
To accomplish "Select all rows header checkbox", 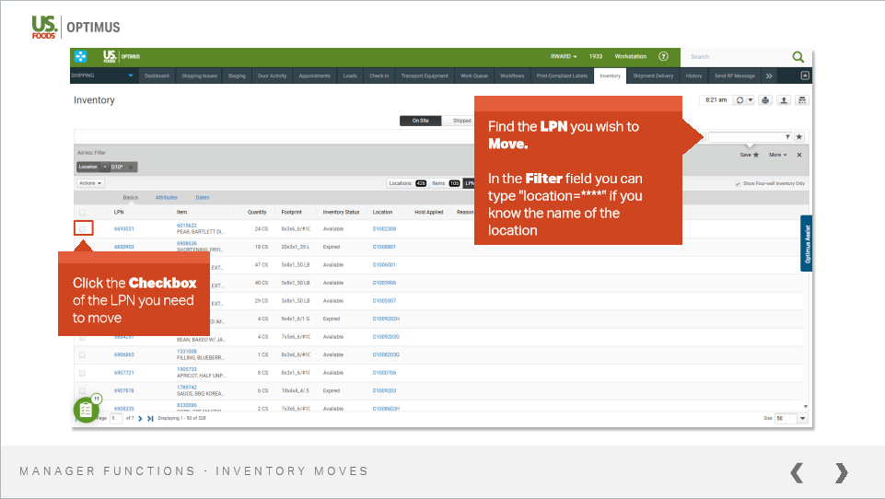I will point(82,213).
